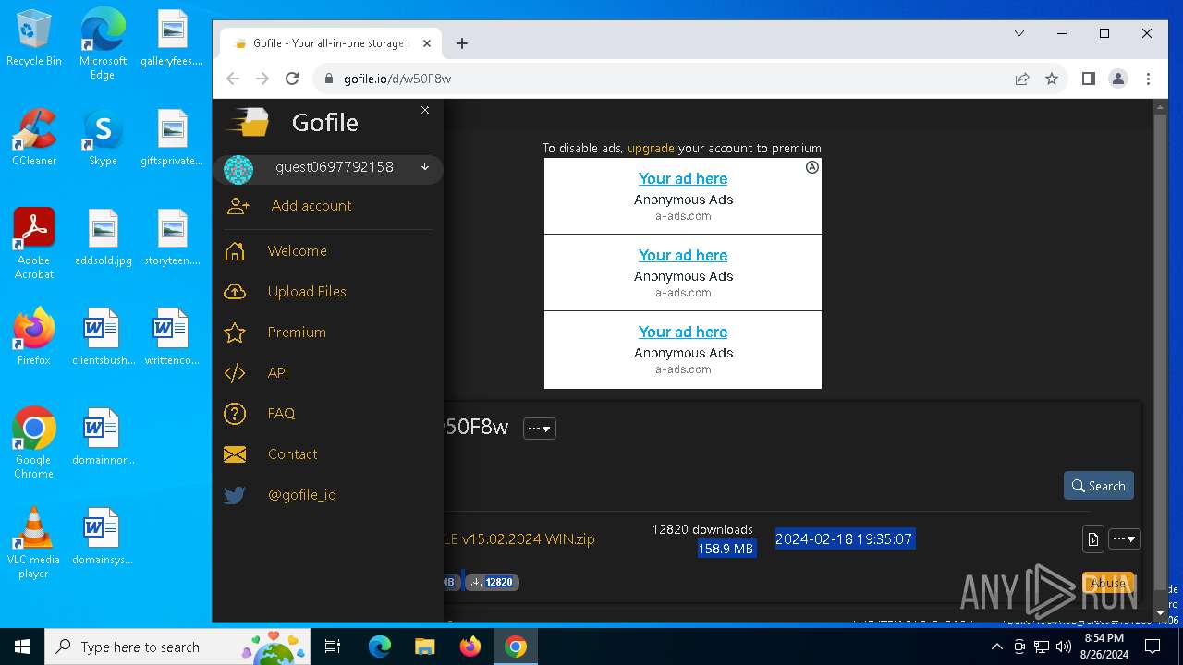The height and width of the screenshot is (665, 1183).
Task: Open Upload Files page
Action: click(307, 292)
